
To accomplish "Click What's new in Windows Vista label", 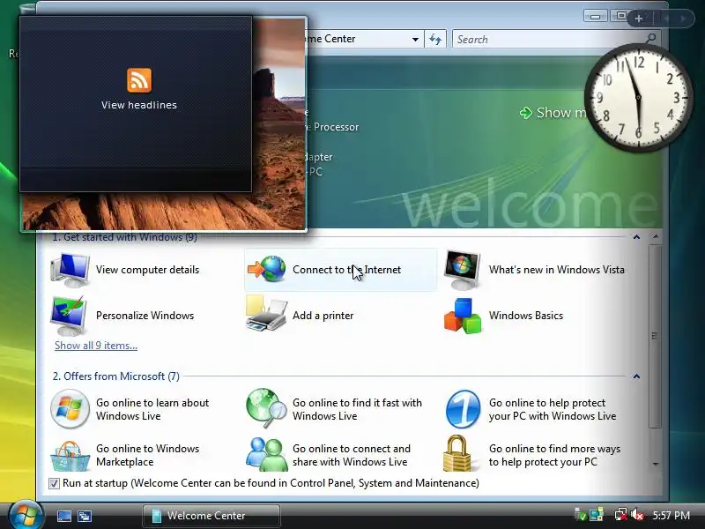I will [x=557, y=270].
